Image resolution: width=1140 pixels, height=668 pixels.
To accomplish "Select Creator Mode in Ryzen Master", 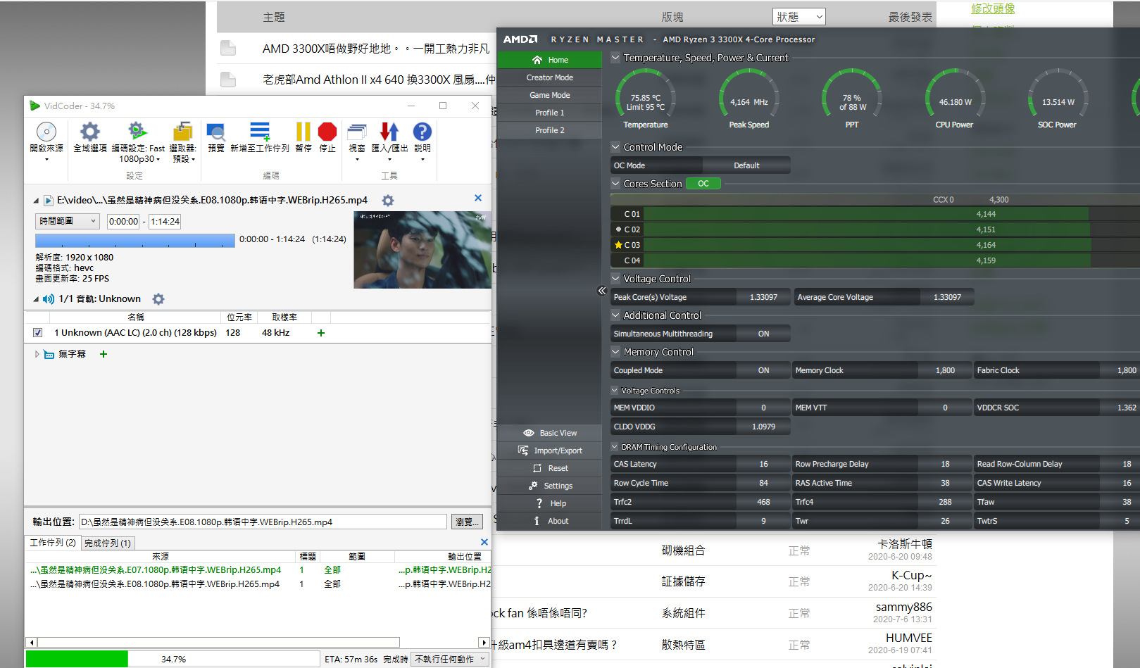I will [550, 77].
